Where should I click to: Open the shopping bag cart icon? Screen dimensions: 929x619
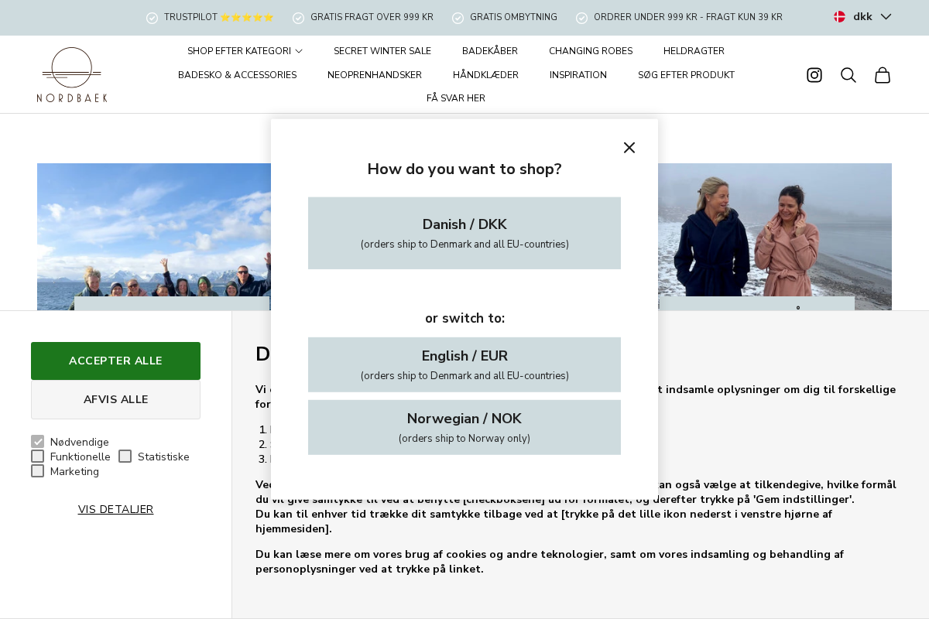[882, 75]
